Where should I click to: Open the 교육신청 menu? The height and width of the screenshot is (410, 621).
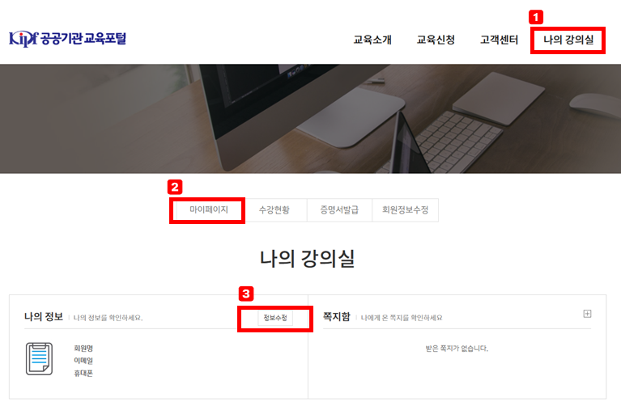pyautogui.click(x=436, y=40)
